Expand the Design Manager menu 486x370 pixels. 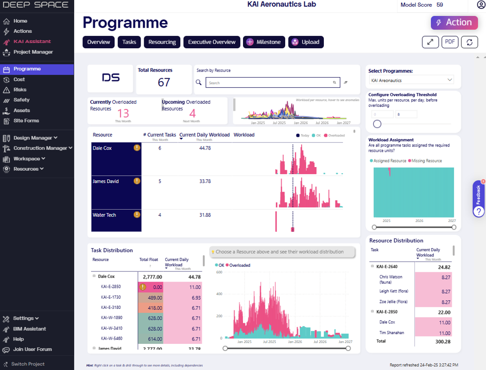point(35,138)
